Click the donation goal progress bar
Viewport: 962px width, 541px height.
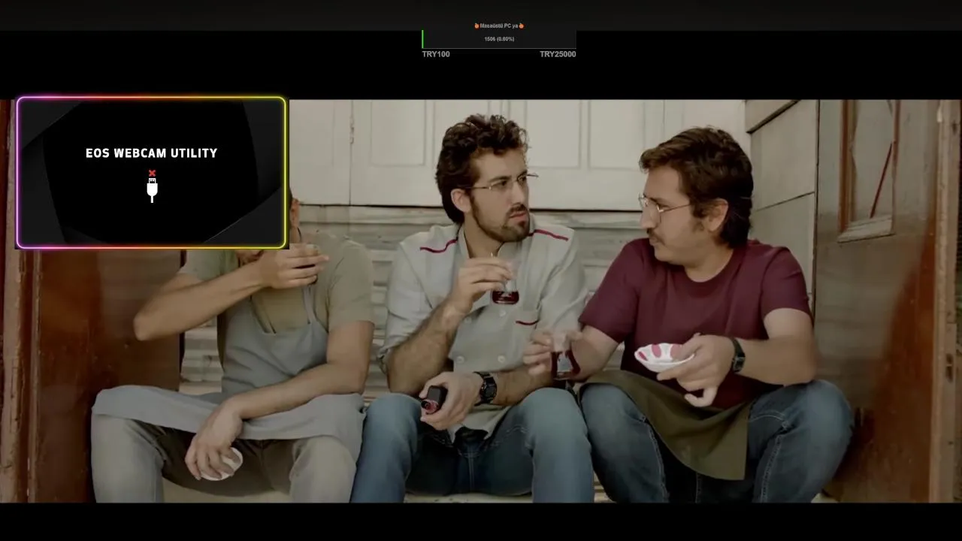[499, 39]
